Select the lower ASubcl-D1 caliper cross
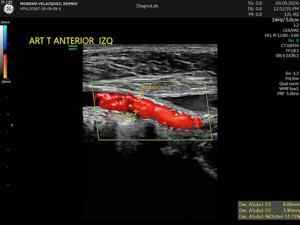Viewport: 300px width, 225px height. pos(134,119)
